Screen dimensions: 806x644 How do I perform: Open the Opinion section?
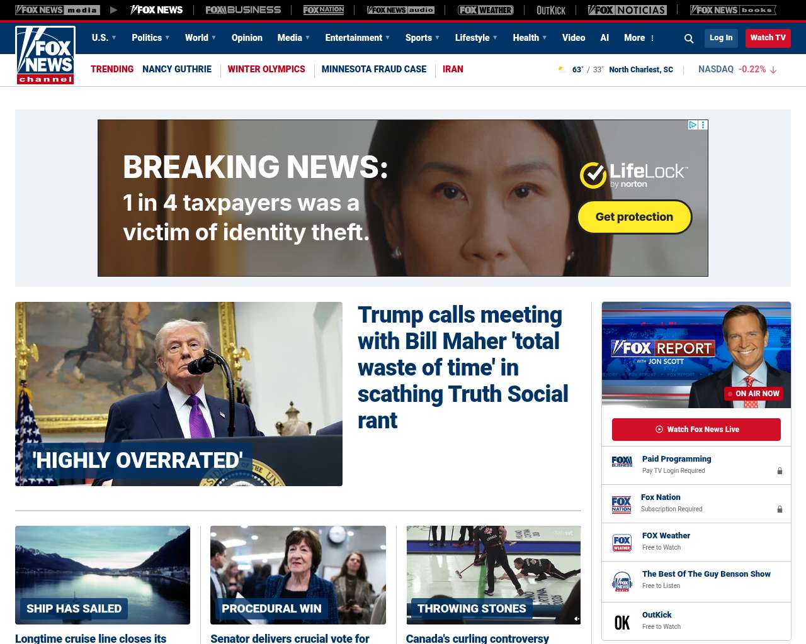(247, 38)
